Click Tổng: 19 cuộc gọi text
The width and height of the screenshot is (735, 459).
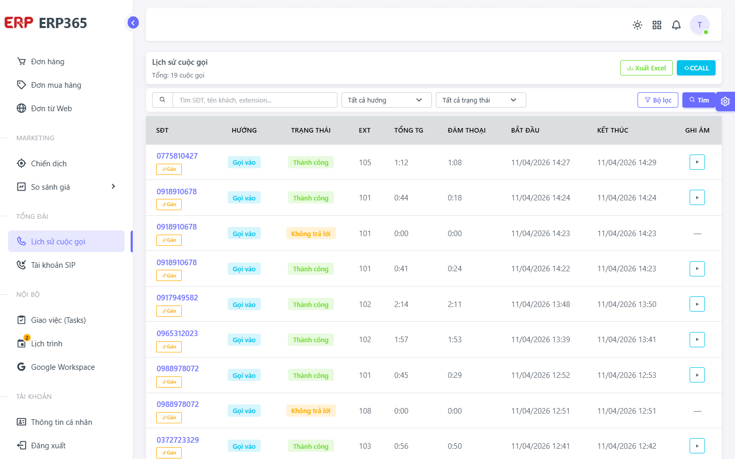click(x=178, y=75)
